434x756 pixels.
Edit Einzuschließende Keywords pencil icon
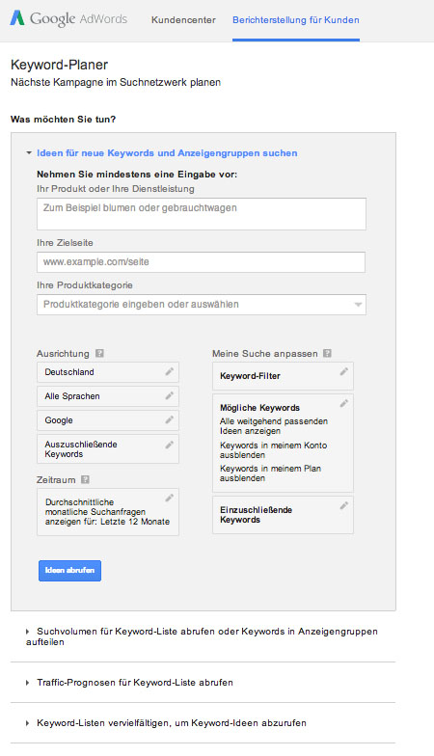343,505
